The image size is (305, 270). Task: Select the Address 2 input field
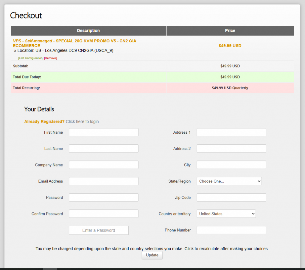click(x=231, y=149)
